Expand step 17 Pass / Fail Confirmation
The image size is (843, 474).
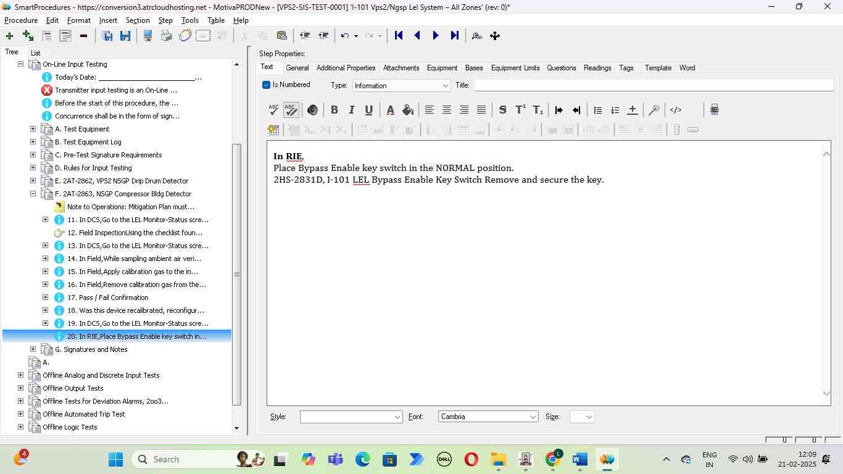tap(45, 297)
